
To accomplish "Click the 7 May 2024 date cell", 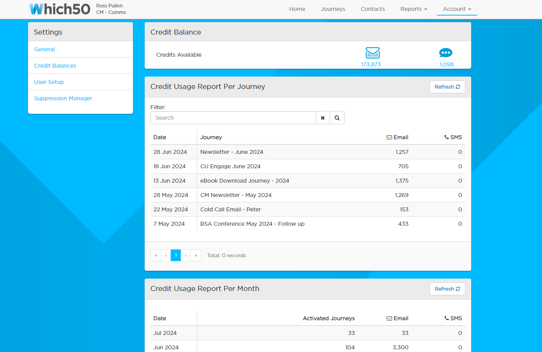I will point(169,224).
